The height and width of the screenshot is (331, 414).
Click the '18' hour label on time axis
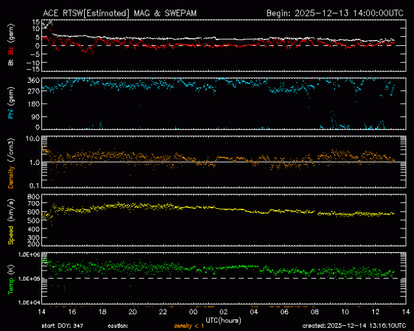[x=102, y=312]
